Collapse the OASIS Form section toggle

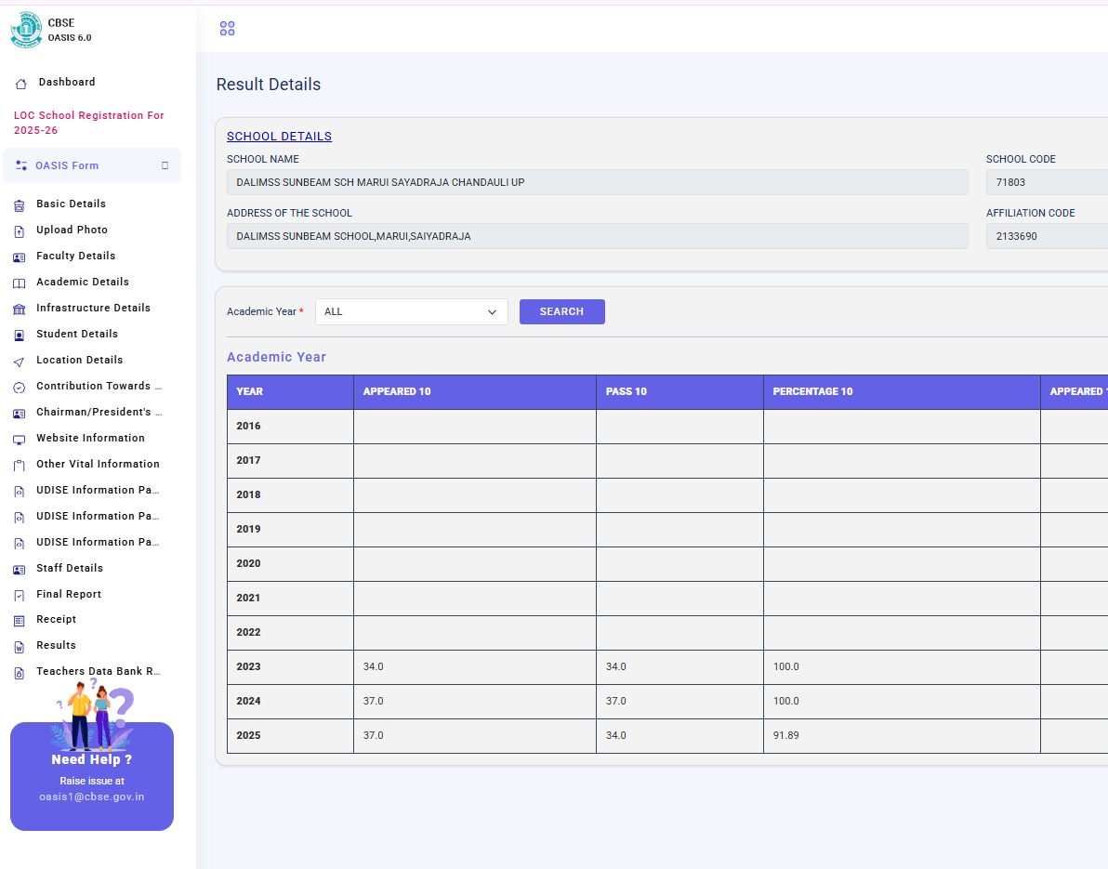[165, 165]
